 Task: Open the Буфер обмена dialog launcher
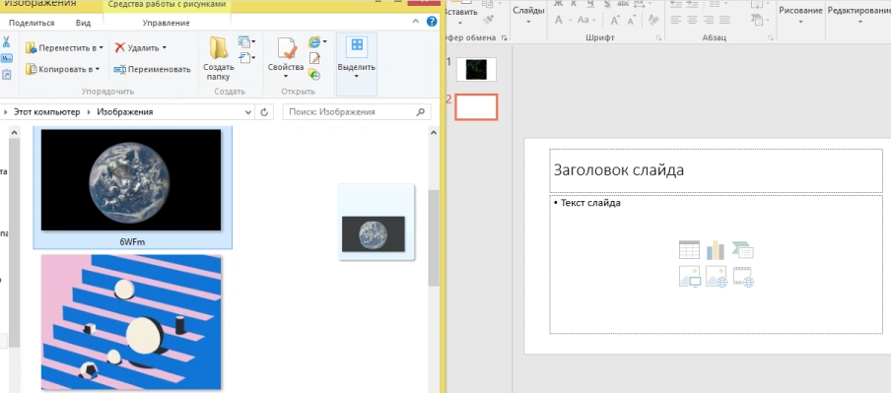[504, 38]
